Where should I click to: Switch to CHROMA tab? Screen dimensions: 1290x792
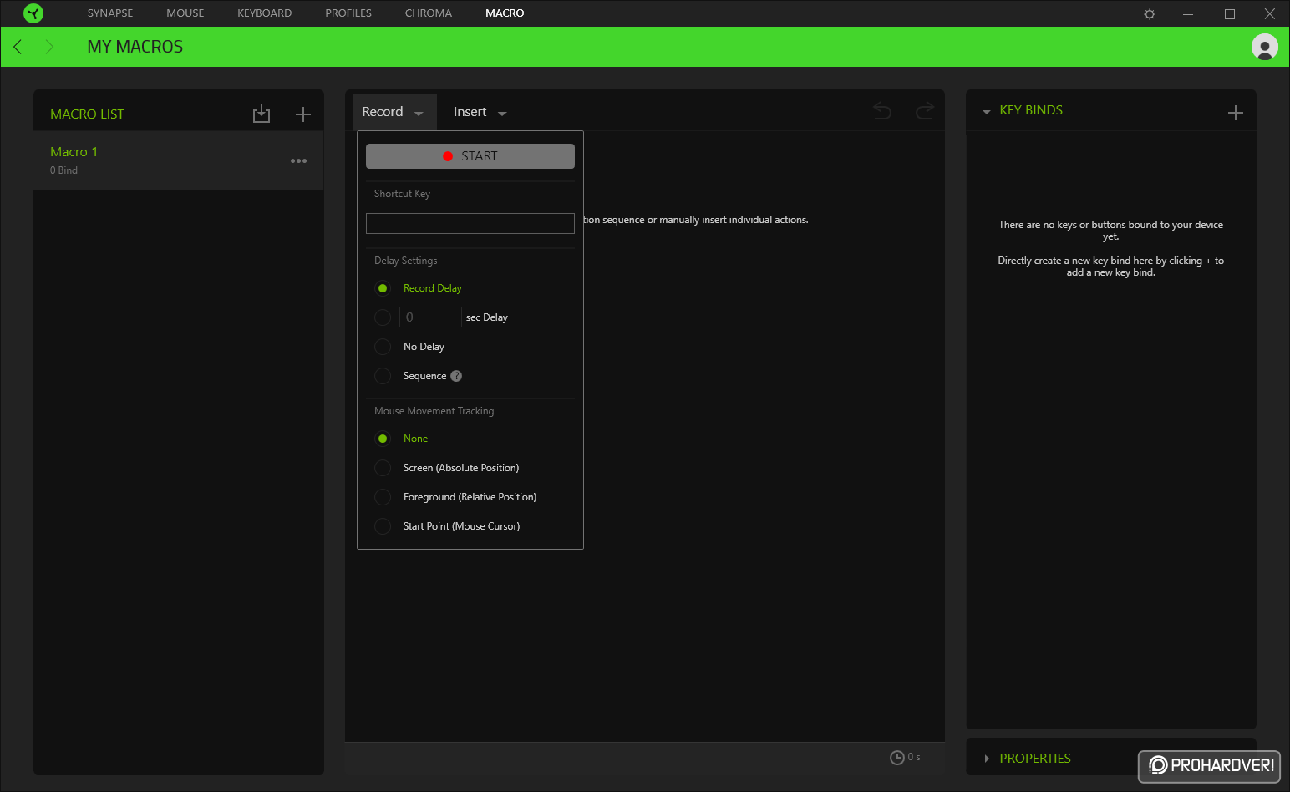[x=429, y=13]
